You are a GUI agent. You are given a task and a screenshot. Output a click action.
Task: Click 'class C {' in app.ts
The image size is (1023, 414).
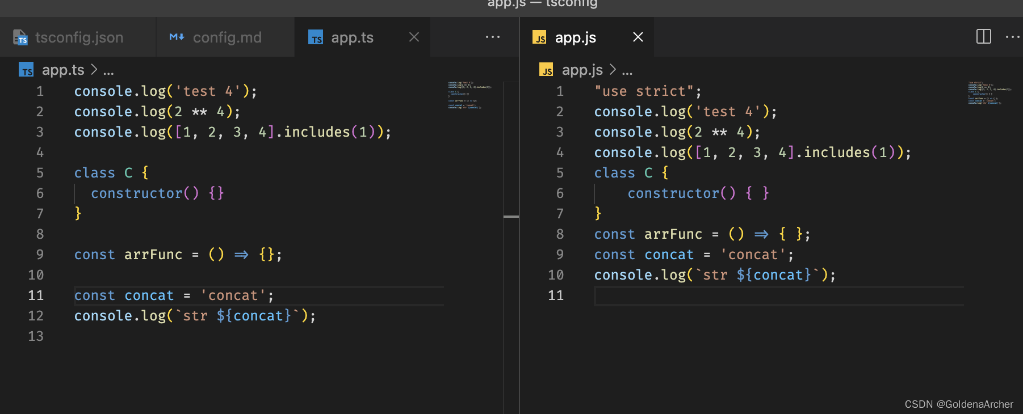click(111, 173)
